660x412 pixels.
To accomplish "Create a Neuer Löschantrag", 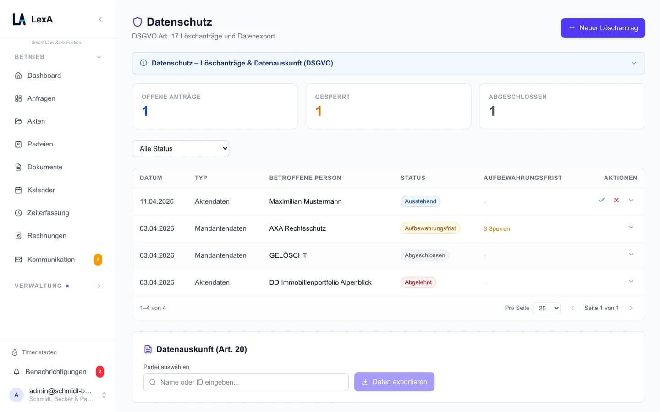I will tap(603, 28).
